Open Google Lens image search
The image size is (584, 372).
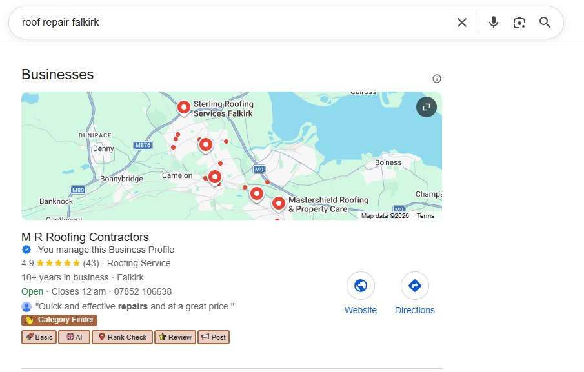tap(519, 22)
